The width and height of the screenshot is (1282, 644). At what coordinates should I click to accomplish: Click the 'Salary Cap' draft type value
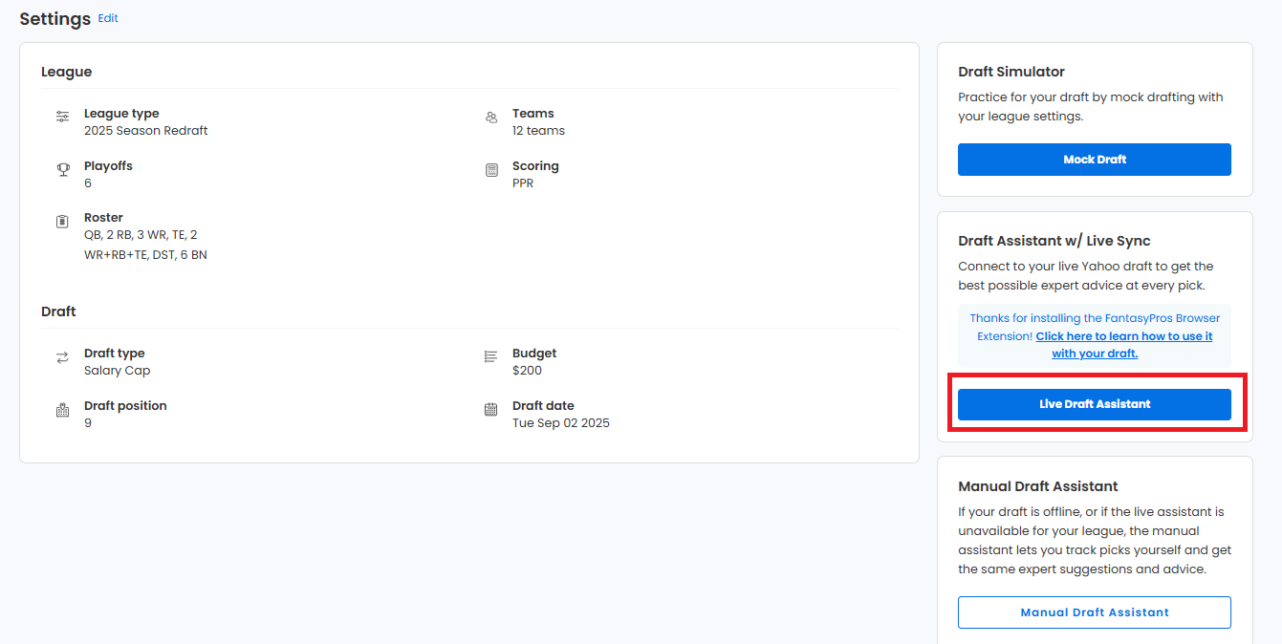pyautogui.click(x=117, y=371)
